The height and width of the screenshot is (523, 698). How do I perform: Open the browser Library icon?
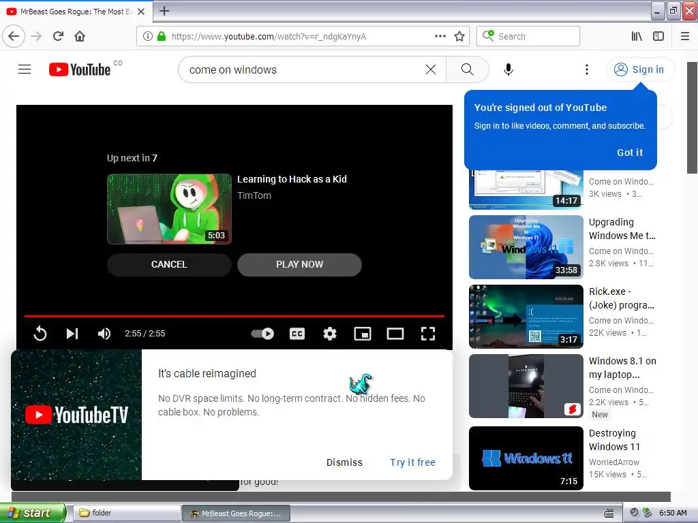(637, 36)
